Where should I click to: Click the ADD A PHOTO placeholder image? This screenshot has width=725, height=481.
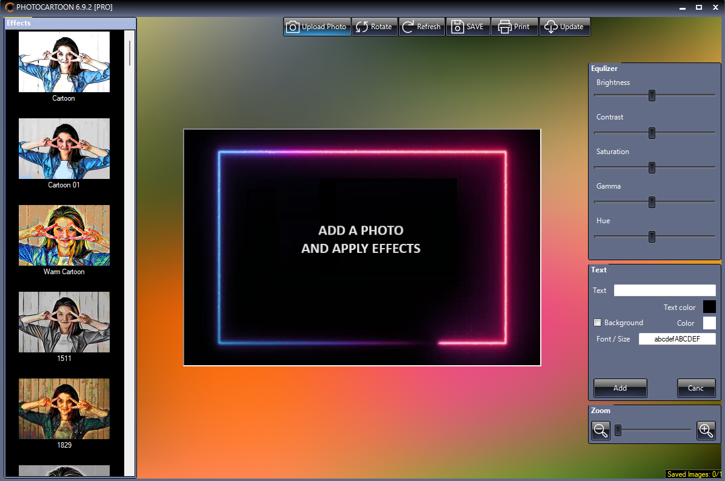pos(362,247)
